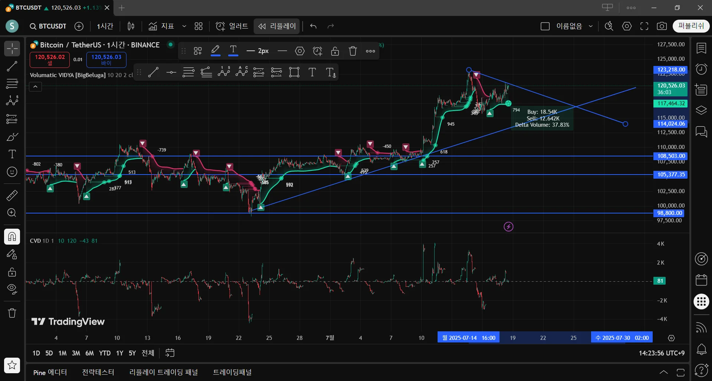Click the 리플레이 button

click(x=277, y=26)
